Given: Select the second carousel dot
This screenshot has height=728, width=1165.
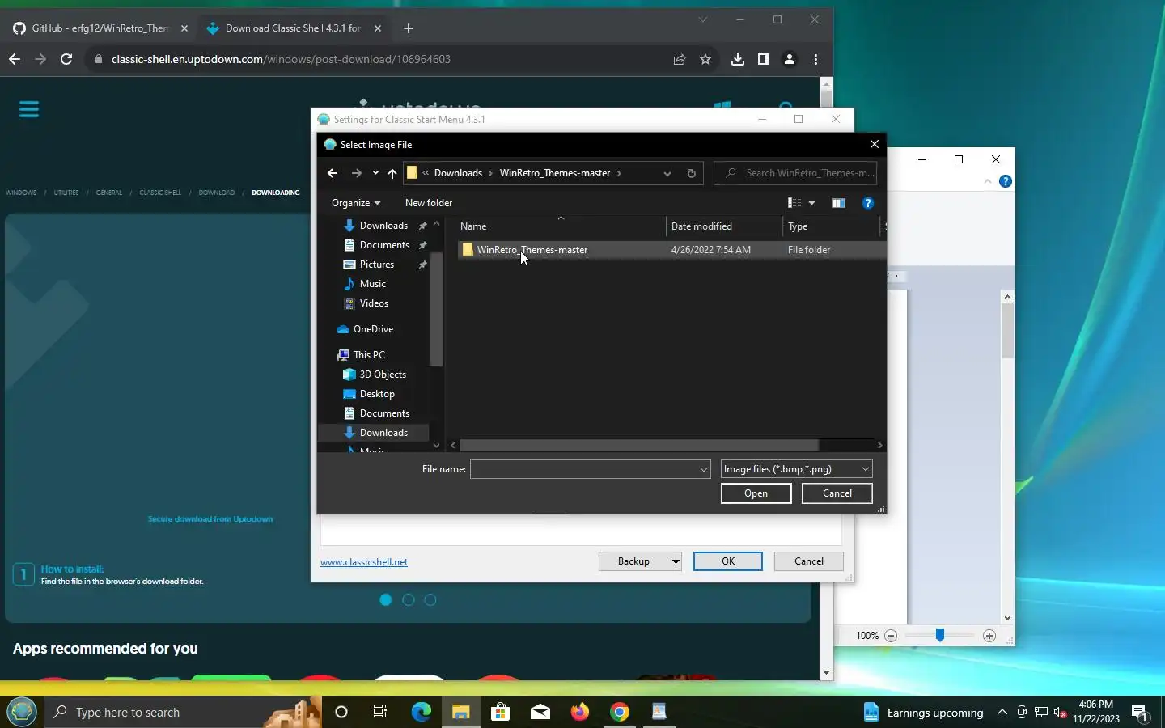Looking at the screenshot, I should [x=409, y=600].
